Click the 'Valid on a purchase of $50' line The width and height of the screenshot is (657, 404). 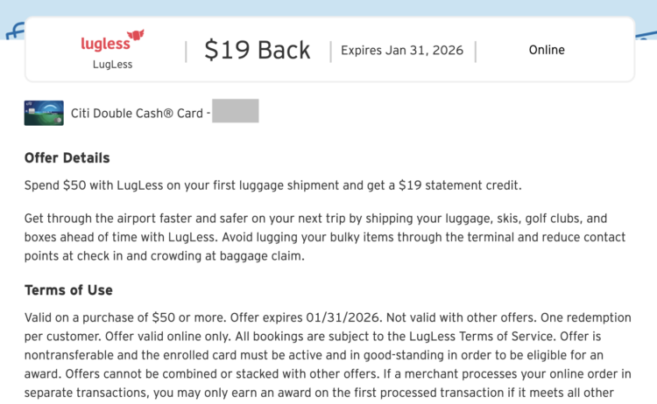click(x=123, y=317)
